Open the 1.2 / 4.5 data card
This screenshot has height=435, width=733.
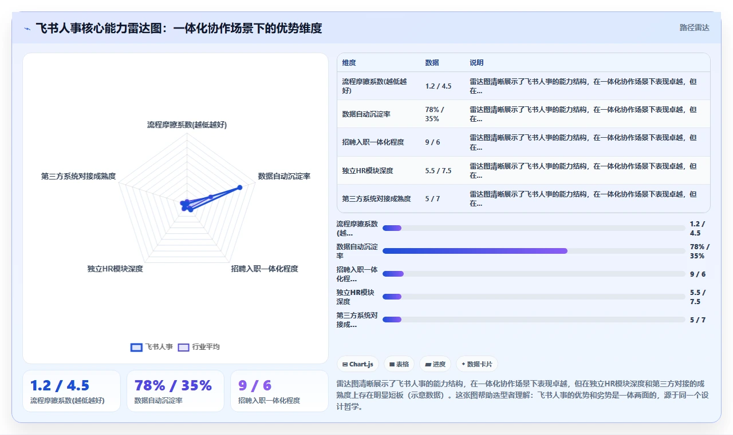click(72, 391)
